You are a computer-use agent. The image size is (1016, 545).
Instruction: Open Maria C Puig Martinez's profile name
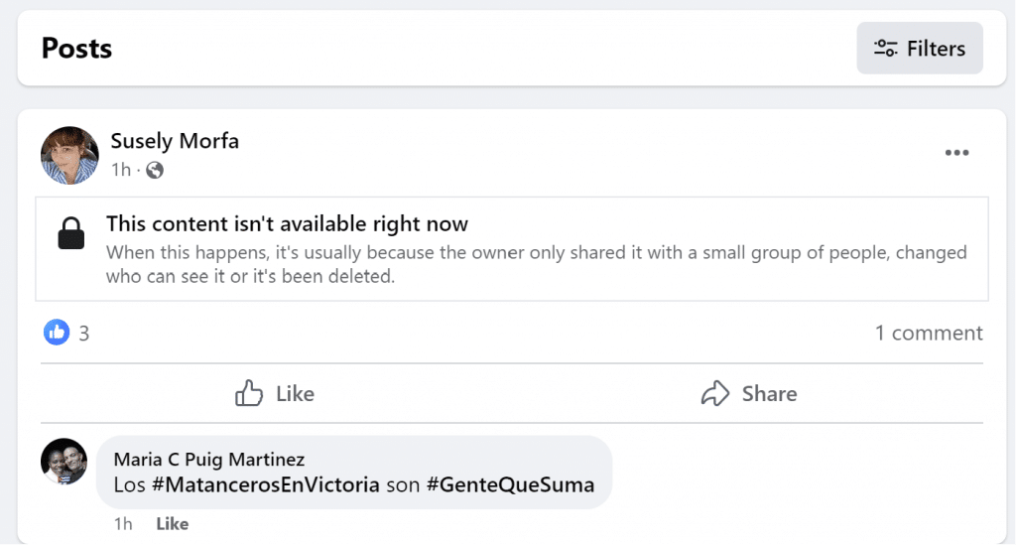(x=209, y=459)
